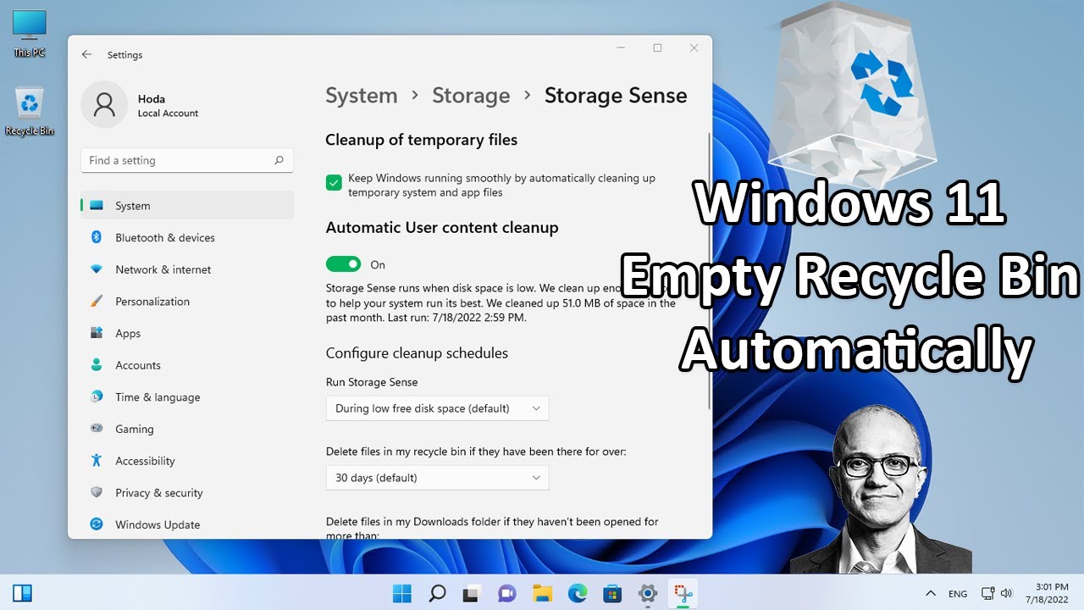The width and height of the screenshot is (1084, 610).
Task: Select Time & language in sidebar
Action: [x=187, y=396]
